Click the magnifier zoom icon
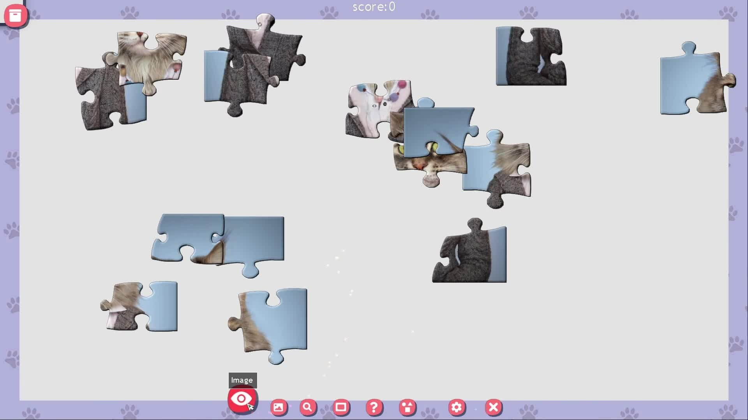This screenshot has height=420, width=748. 308,407
